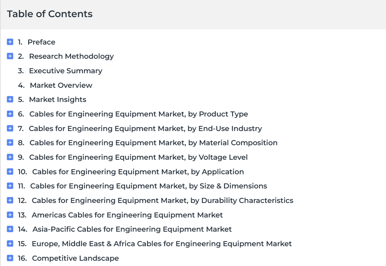Click the Table of Contents heading
386x266 pixels.
point(50,14)
